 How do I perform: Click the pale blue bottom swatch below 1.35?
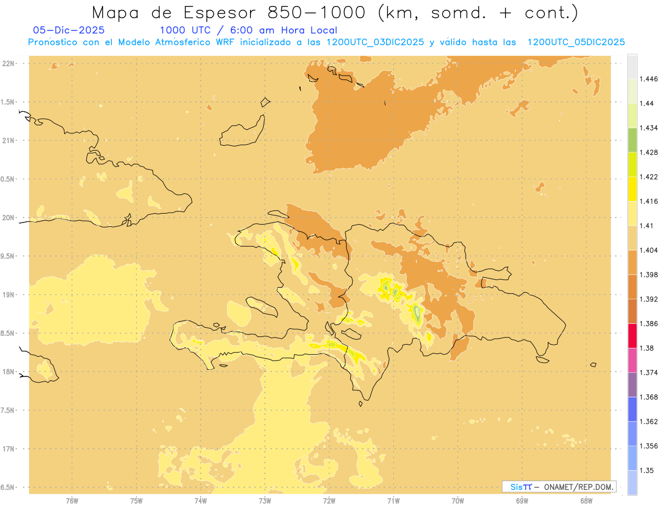[632, 483]
